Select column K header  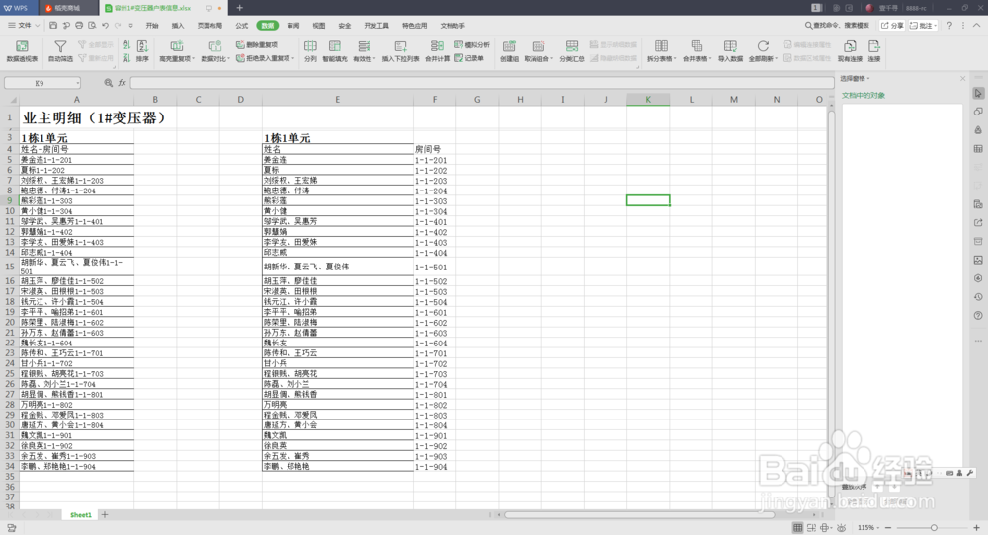coord(648,100)
